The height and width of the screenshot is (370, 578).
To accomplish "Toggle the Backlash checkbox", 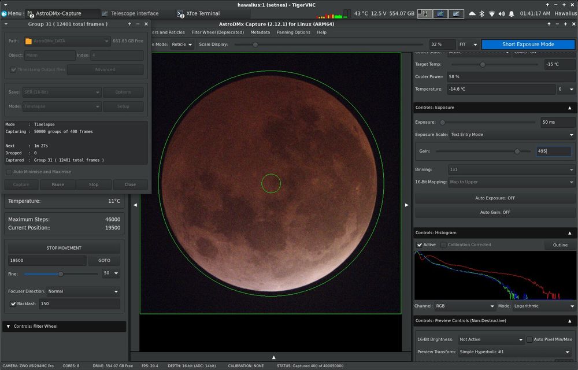I will [x=13, y=304].
